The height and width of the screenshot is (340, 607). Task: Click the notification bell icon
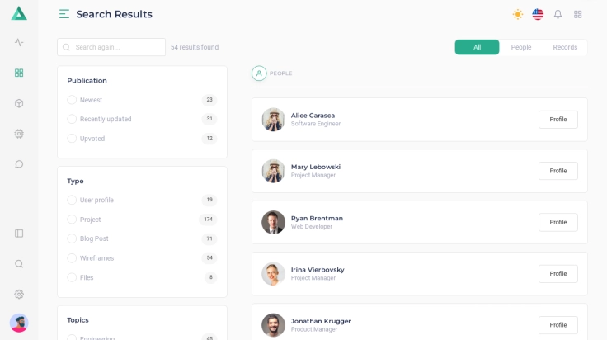tap(558, 14)
